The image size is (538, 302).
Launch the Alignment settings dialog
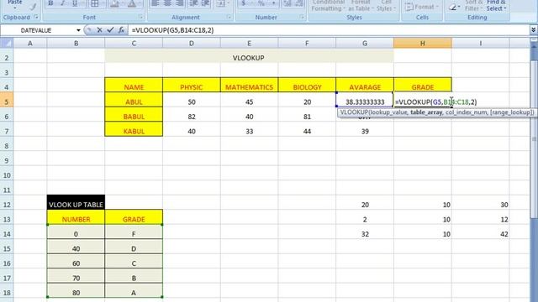click(x=229, y=17)
